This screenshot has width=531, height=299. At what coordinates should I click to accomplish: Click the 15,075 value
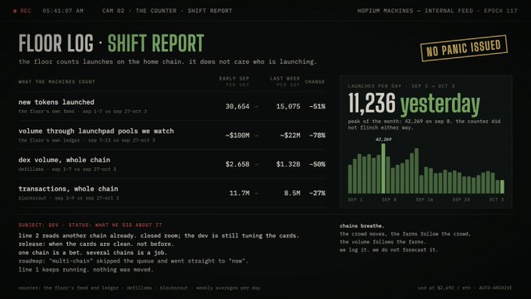tap(288, 106)
